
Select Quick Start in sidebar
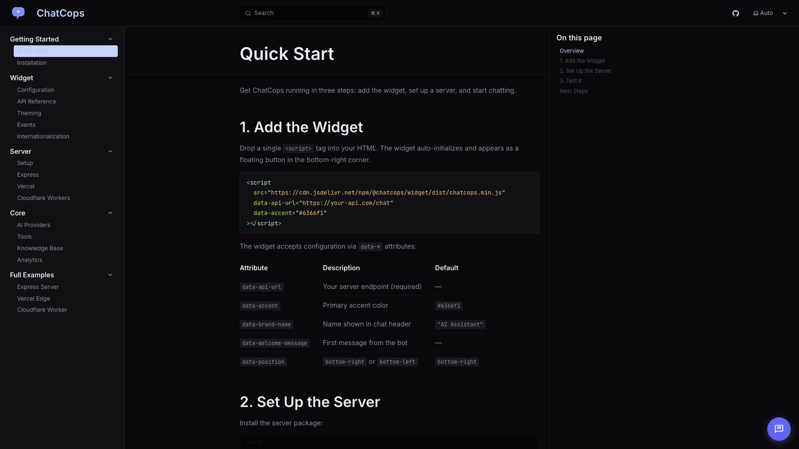(66, 51)
